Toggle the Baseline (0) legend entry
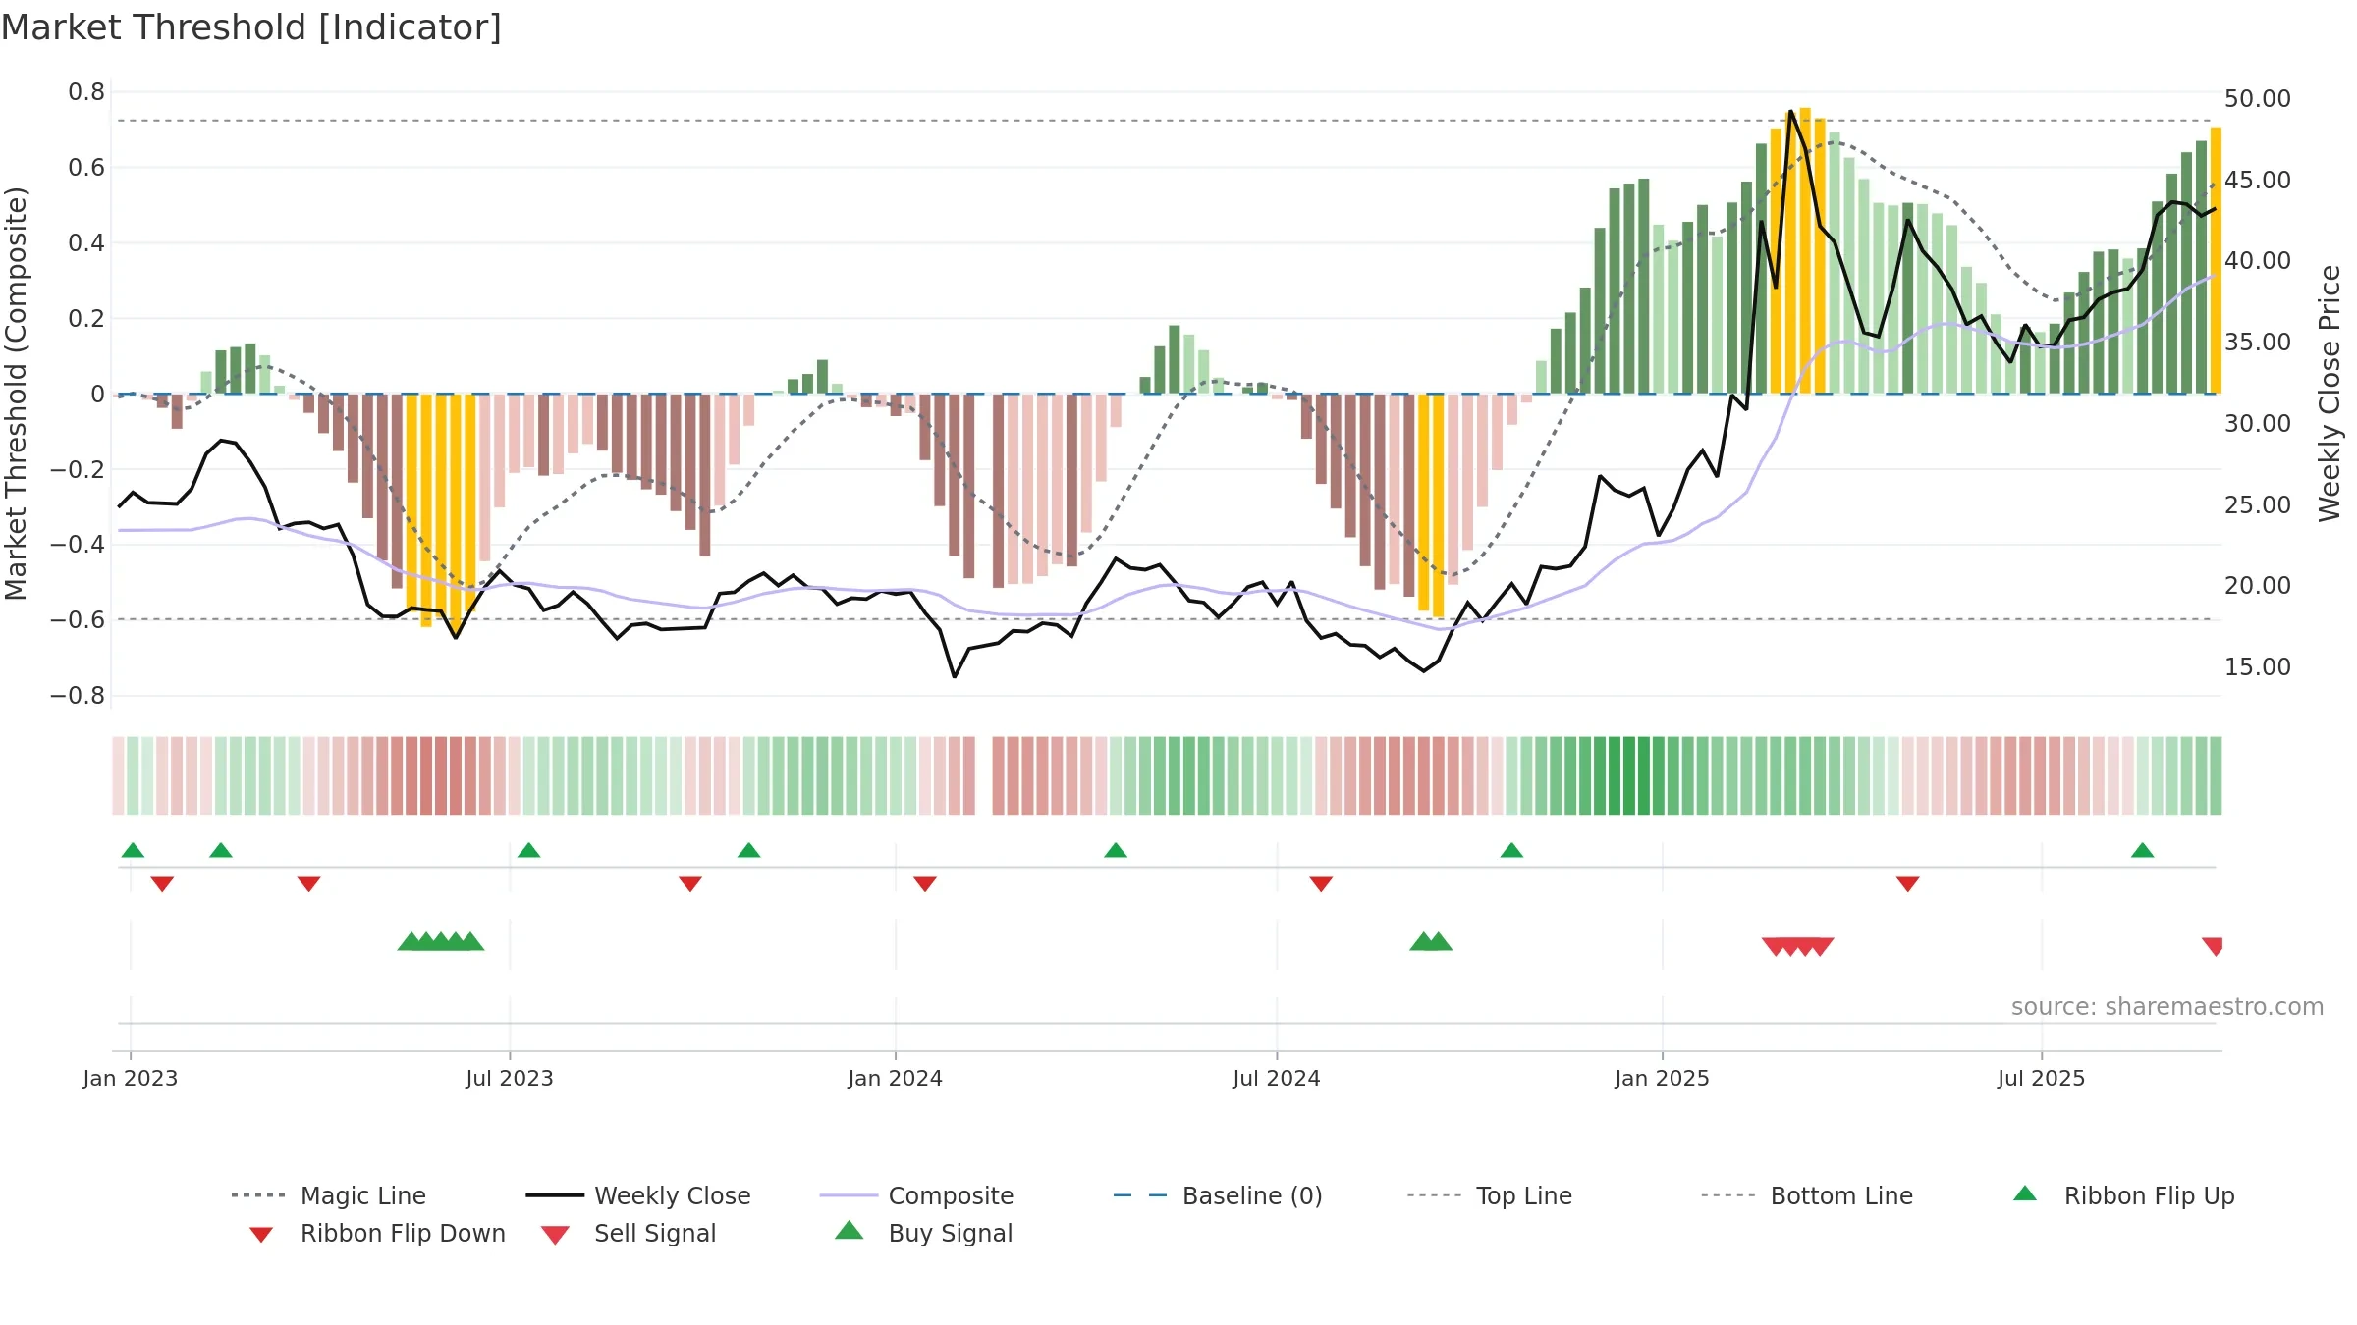The image size is (2357, 1325). click(x=1218, y=1195)
